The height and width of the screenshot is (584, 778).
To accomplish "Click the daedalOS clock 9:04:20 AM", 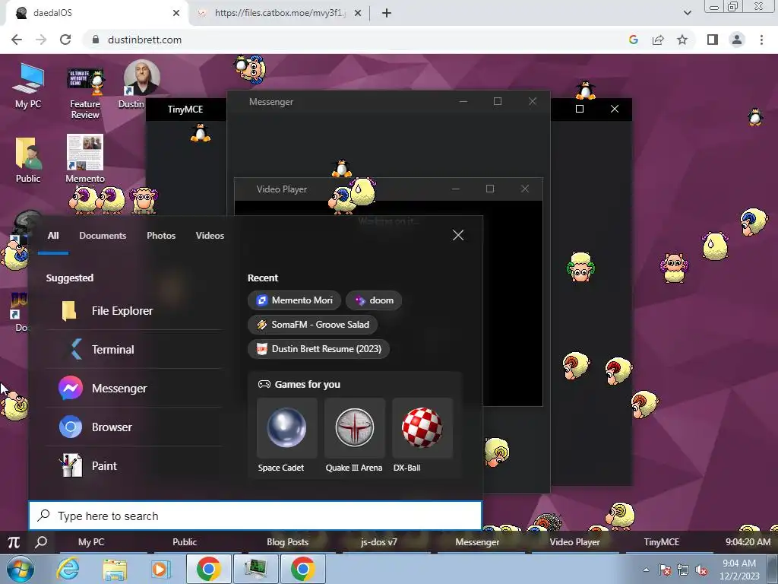I will pos(748,542).
